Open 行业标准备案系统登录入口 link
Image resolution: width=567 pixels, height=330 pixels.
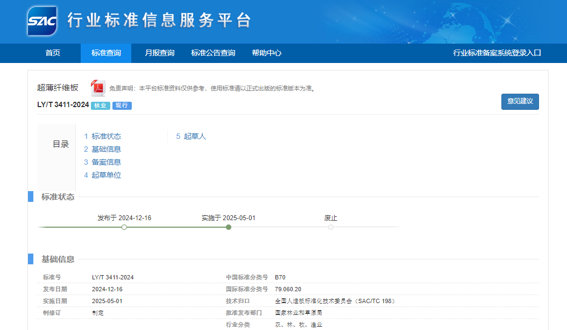tap(497, 53)
